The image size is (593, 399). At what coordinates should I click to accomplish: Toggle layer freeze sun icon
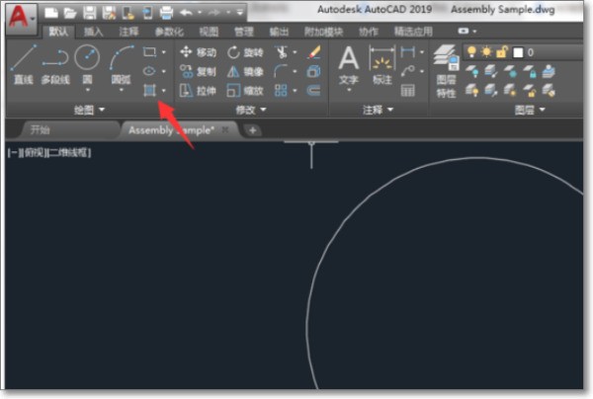coord(485,50)
